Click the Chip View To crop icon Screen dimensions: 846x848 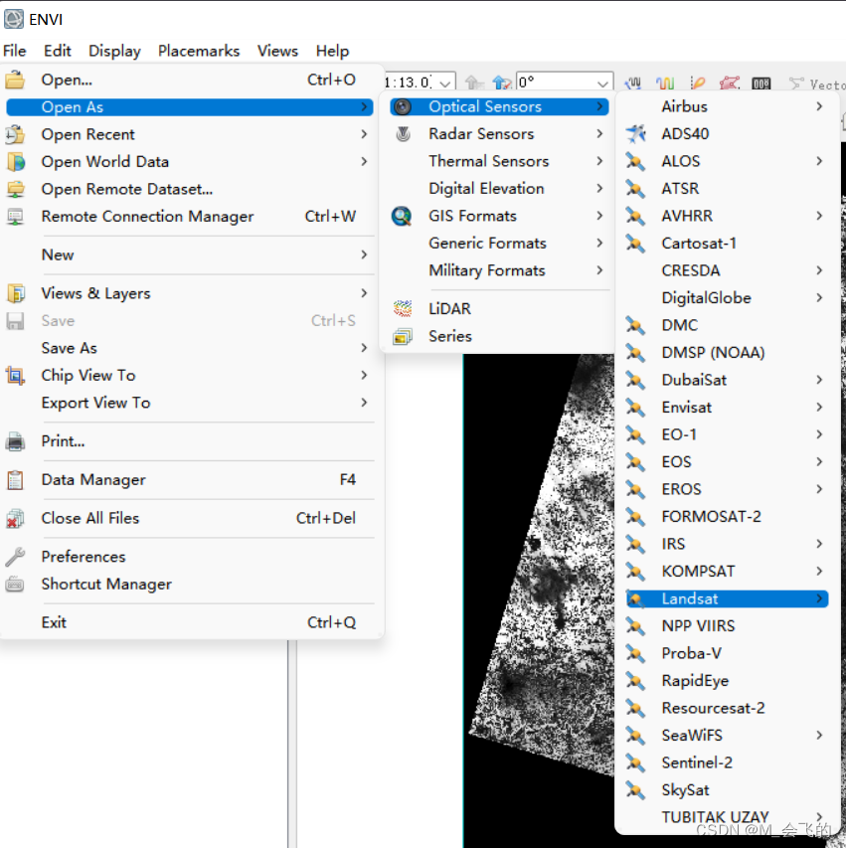[x=15, y=376]
